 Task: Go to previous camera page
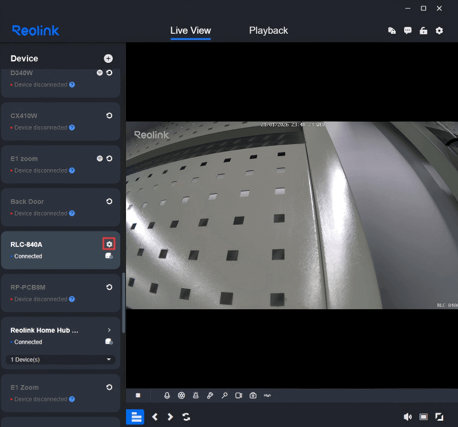pyautogui.click(x=155, y=417)
